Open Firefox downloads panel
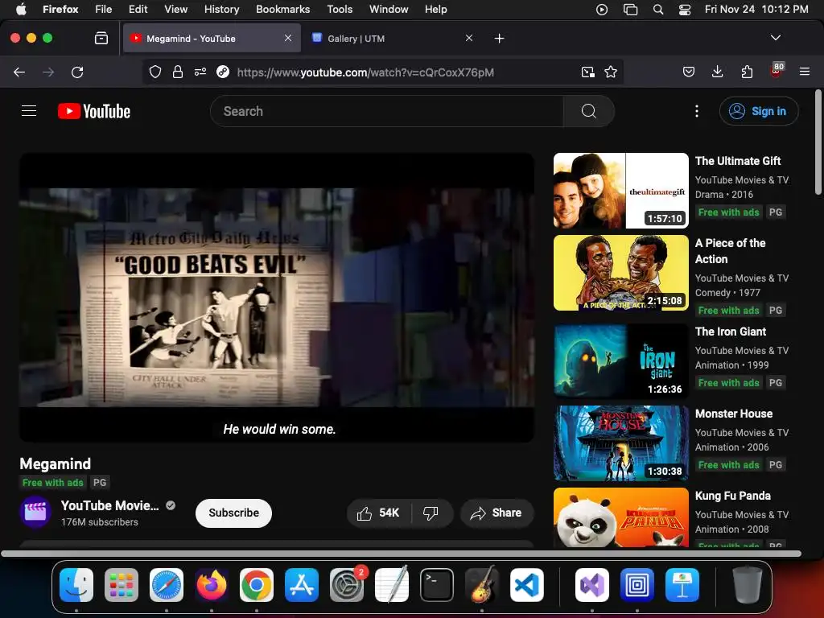The image size is (824, 618). (x=717, y=72)
